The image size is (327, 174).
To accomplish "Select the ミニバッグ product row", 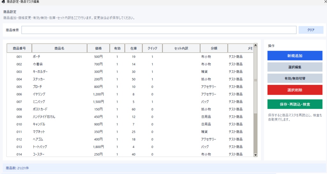I will 130,102.
